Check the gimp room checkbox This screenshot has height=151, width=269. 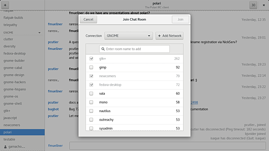click(91, 67)
